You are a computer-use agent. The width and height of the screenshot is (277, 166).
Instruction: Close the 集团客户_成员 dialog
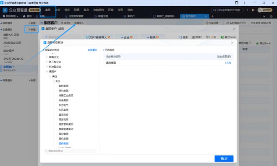coord(234,29)
